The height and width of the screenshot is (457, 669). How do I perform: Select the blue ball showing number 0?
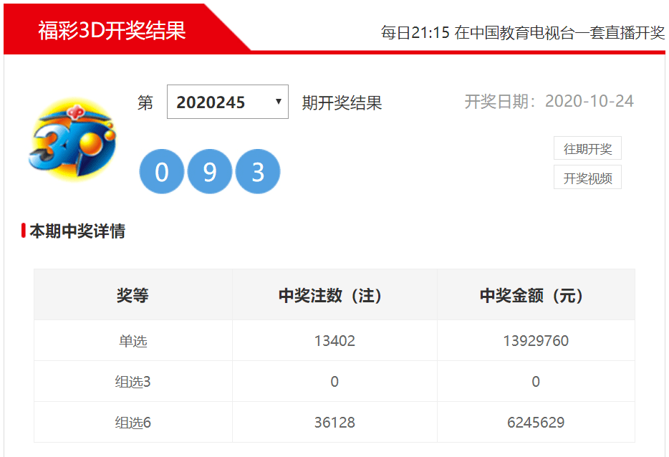click(x=162, y=172)
